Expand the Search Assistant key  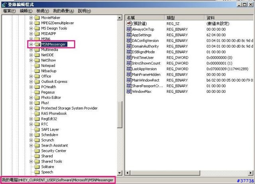coord(31,145)
